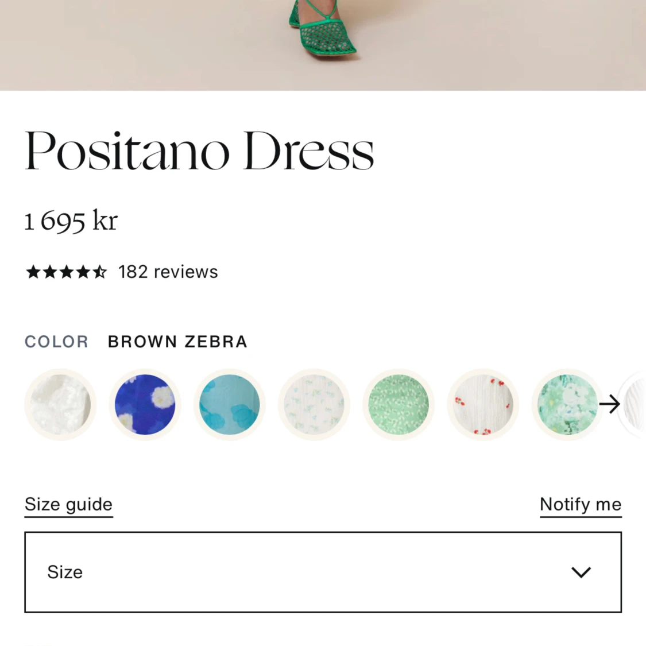Pick the green watercolor floral swatch
Screen dimensions: 646x646
tap(566, 405)
